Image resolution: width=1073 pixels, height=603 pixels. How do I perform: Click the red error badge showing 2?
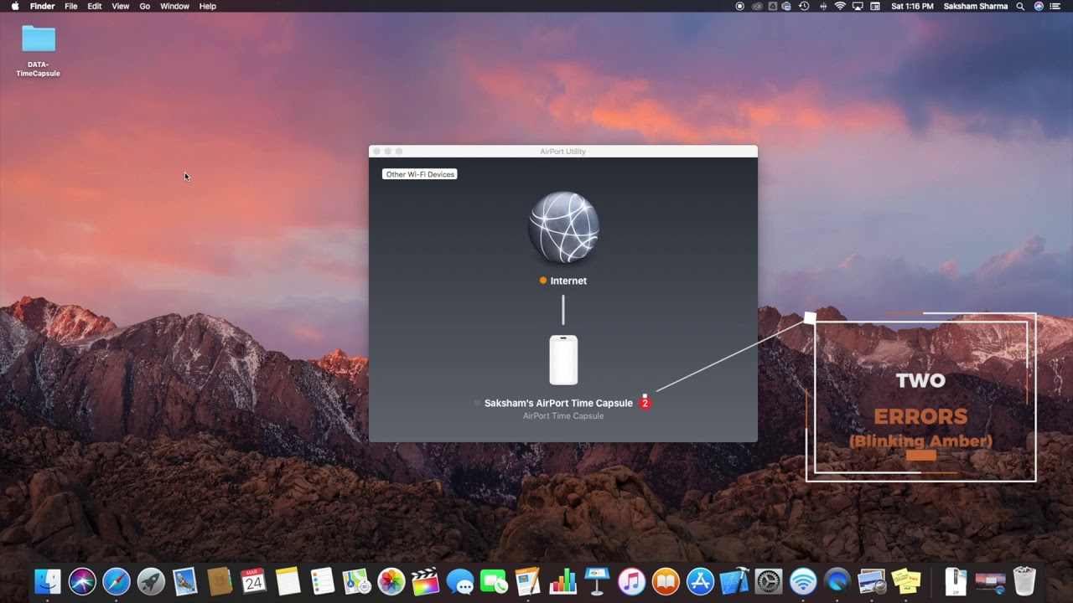point(645,403)
